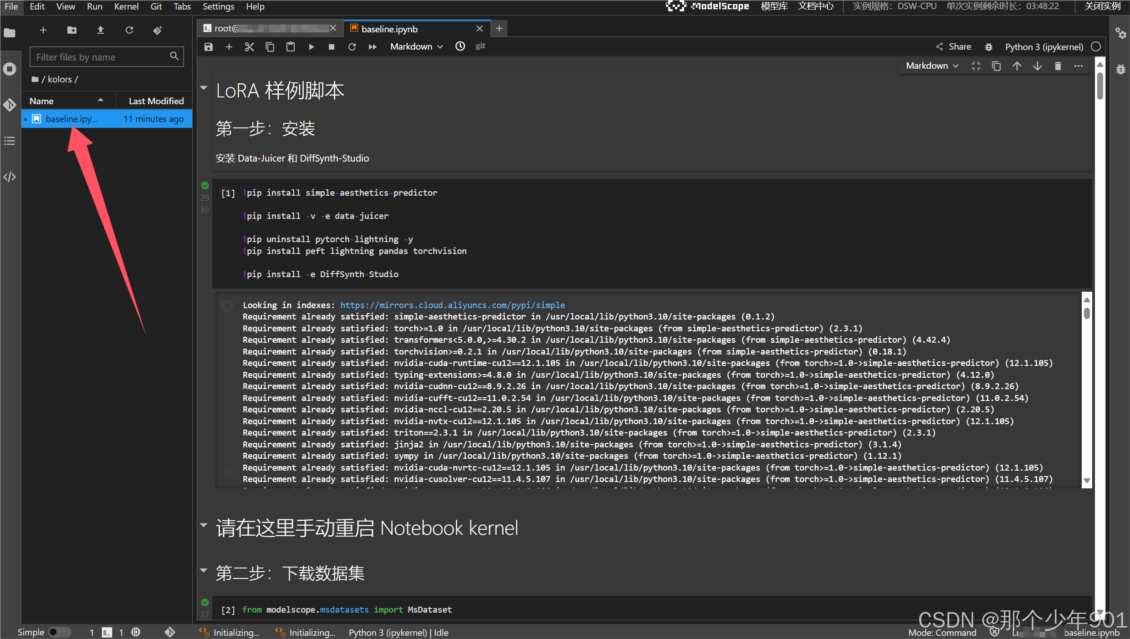This screenshot has width=1130, height=639.
Task: Restart kernel and run all cells
Action: (x=373, y=47)
